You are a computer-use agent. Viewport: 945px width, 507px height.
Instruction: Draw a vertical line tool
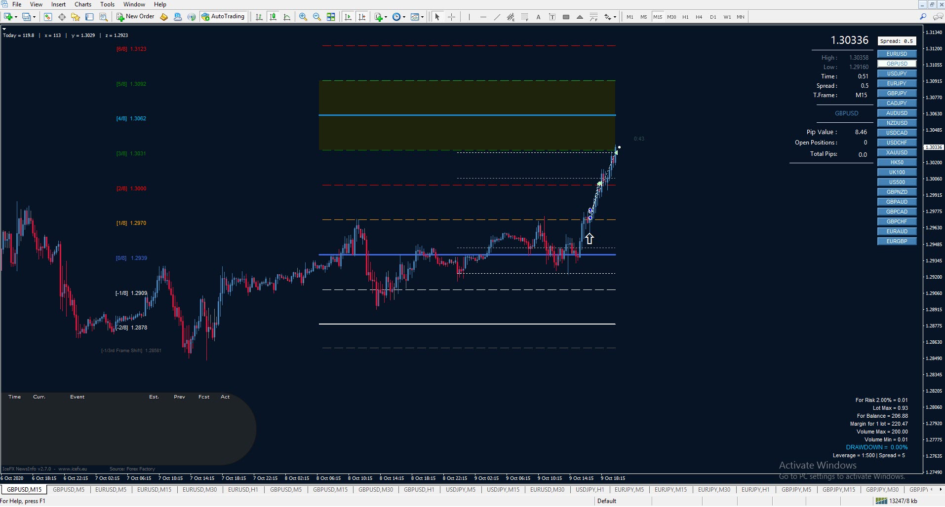click(x=469, y=17)
